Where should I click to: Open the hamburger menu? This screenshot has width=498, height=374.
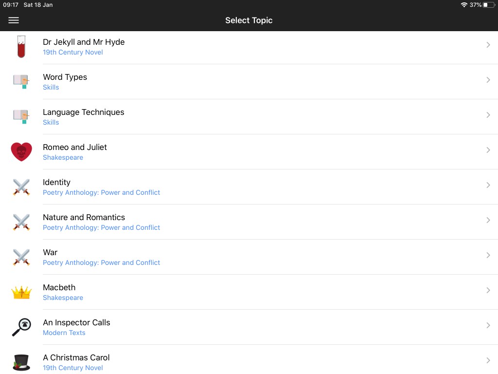pos(14,20)
